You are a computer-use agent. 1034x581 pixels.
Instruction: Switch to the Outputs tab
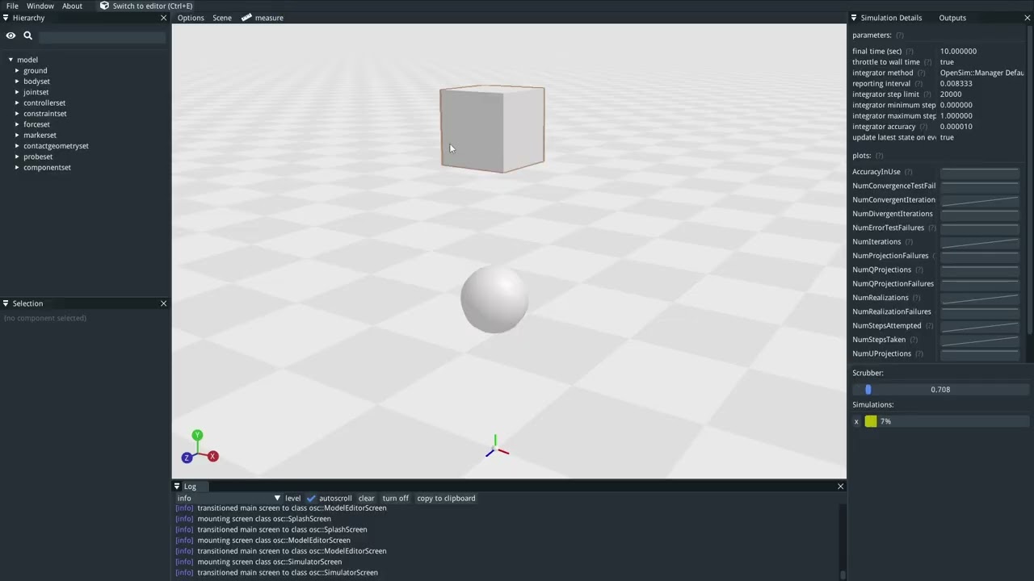[952, 18]
